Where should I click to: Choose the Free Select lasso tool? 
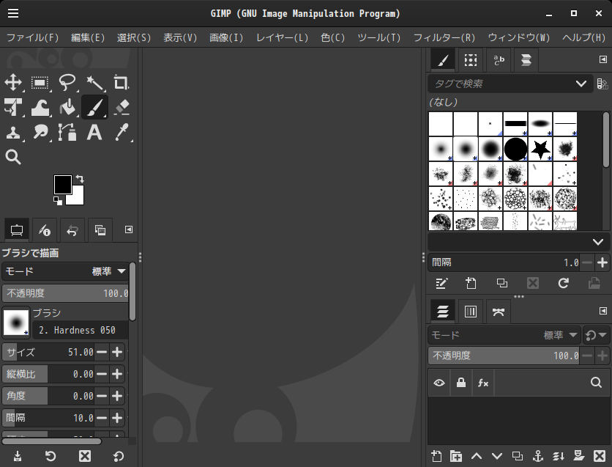pos(67,83)
